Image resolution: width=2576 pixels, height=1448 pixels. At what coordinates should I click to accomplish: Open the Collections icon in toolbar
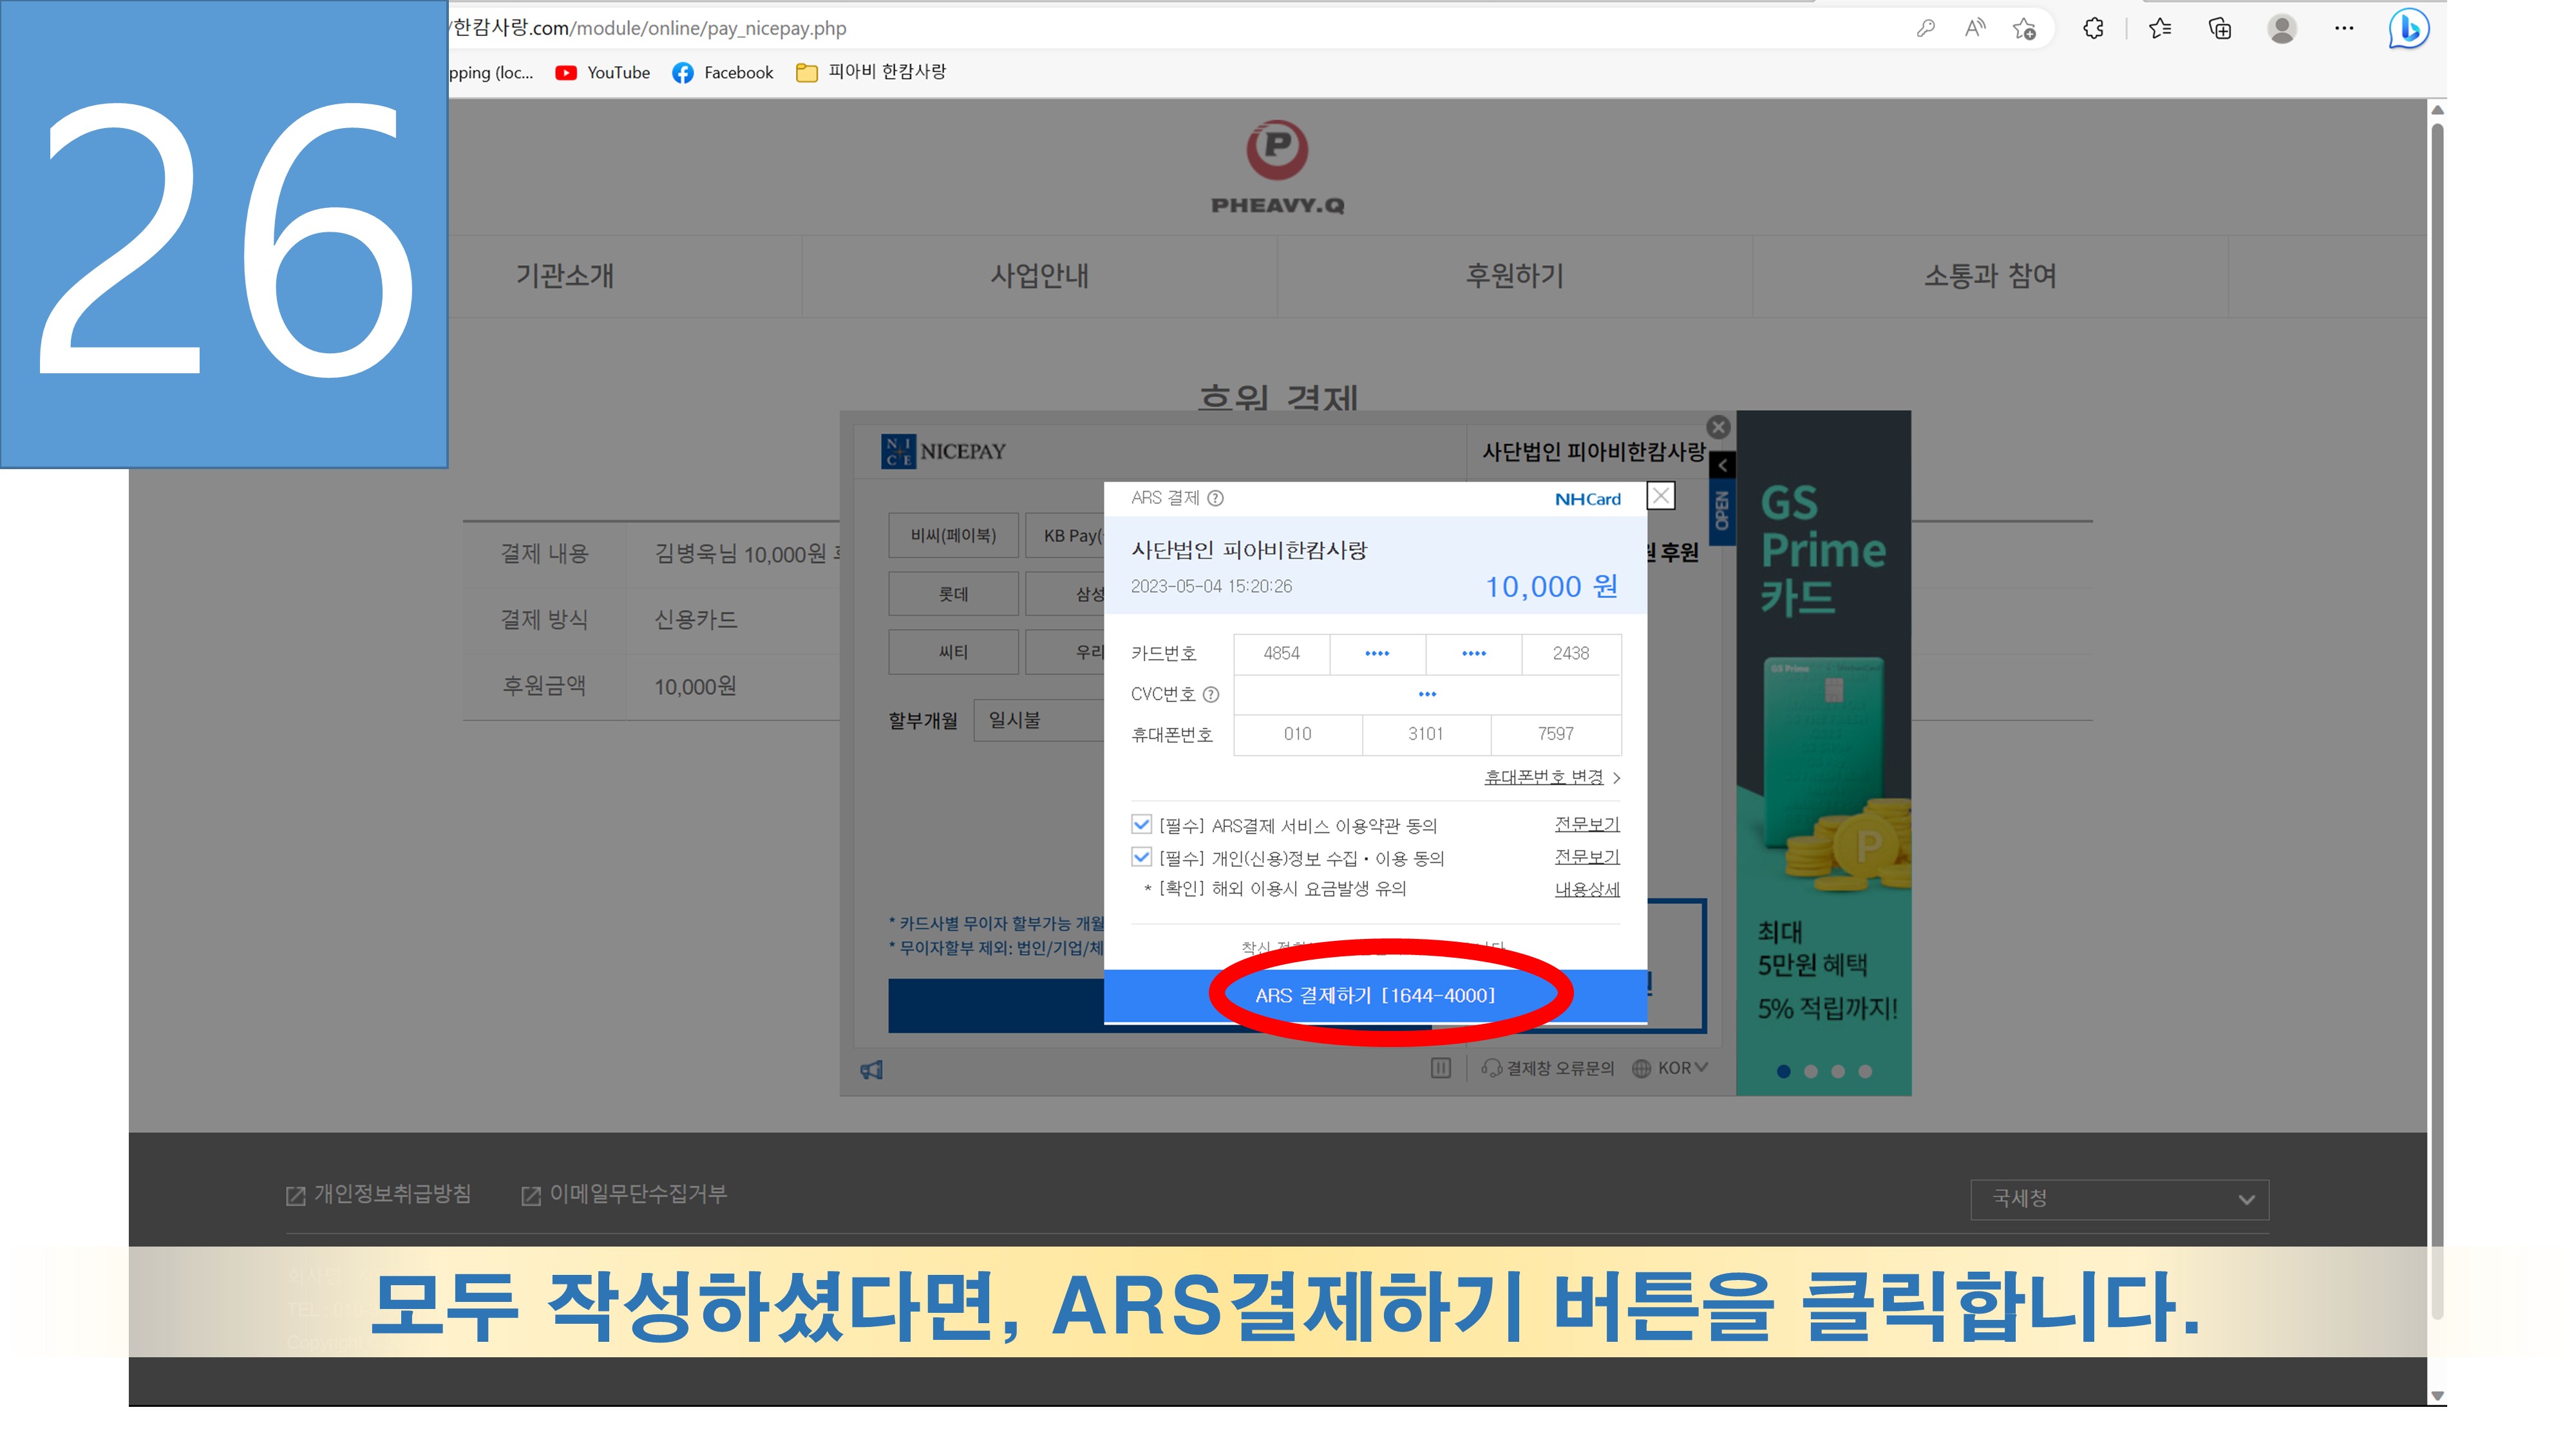(x=2220, y=29)
